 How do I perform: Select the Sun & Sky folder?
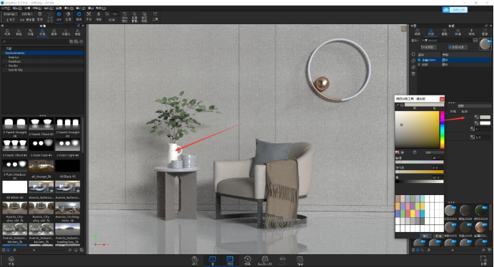(16, 70)
